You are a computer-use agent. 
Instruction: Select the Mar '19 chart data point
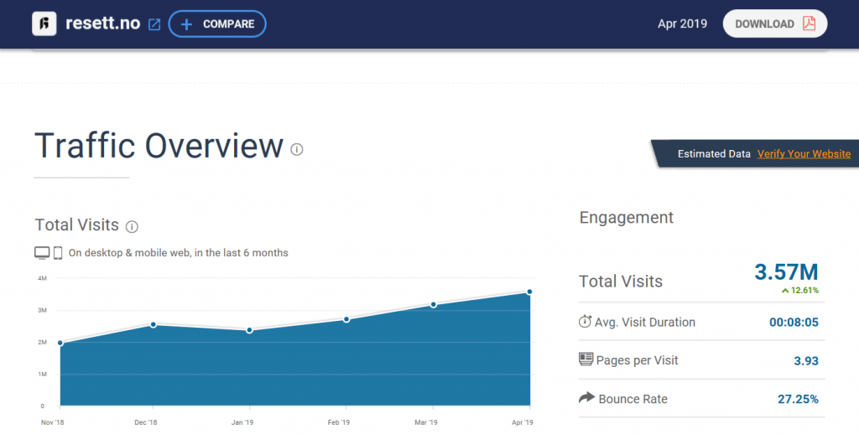click(434, 304)
